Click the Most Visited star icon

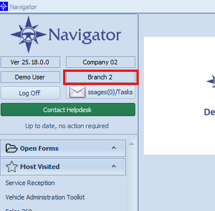11,167
